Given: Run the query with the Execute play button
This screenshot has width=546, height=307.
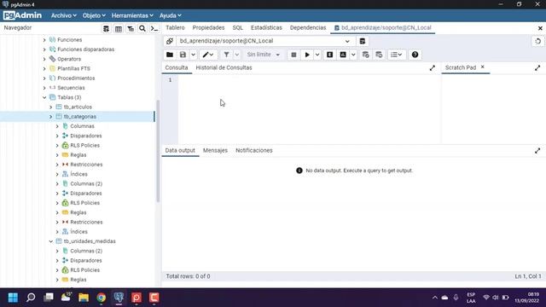Looking at the screenshot, I should tap(307, 55).
